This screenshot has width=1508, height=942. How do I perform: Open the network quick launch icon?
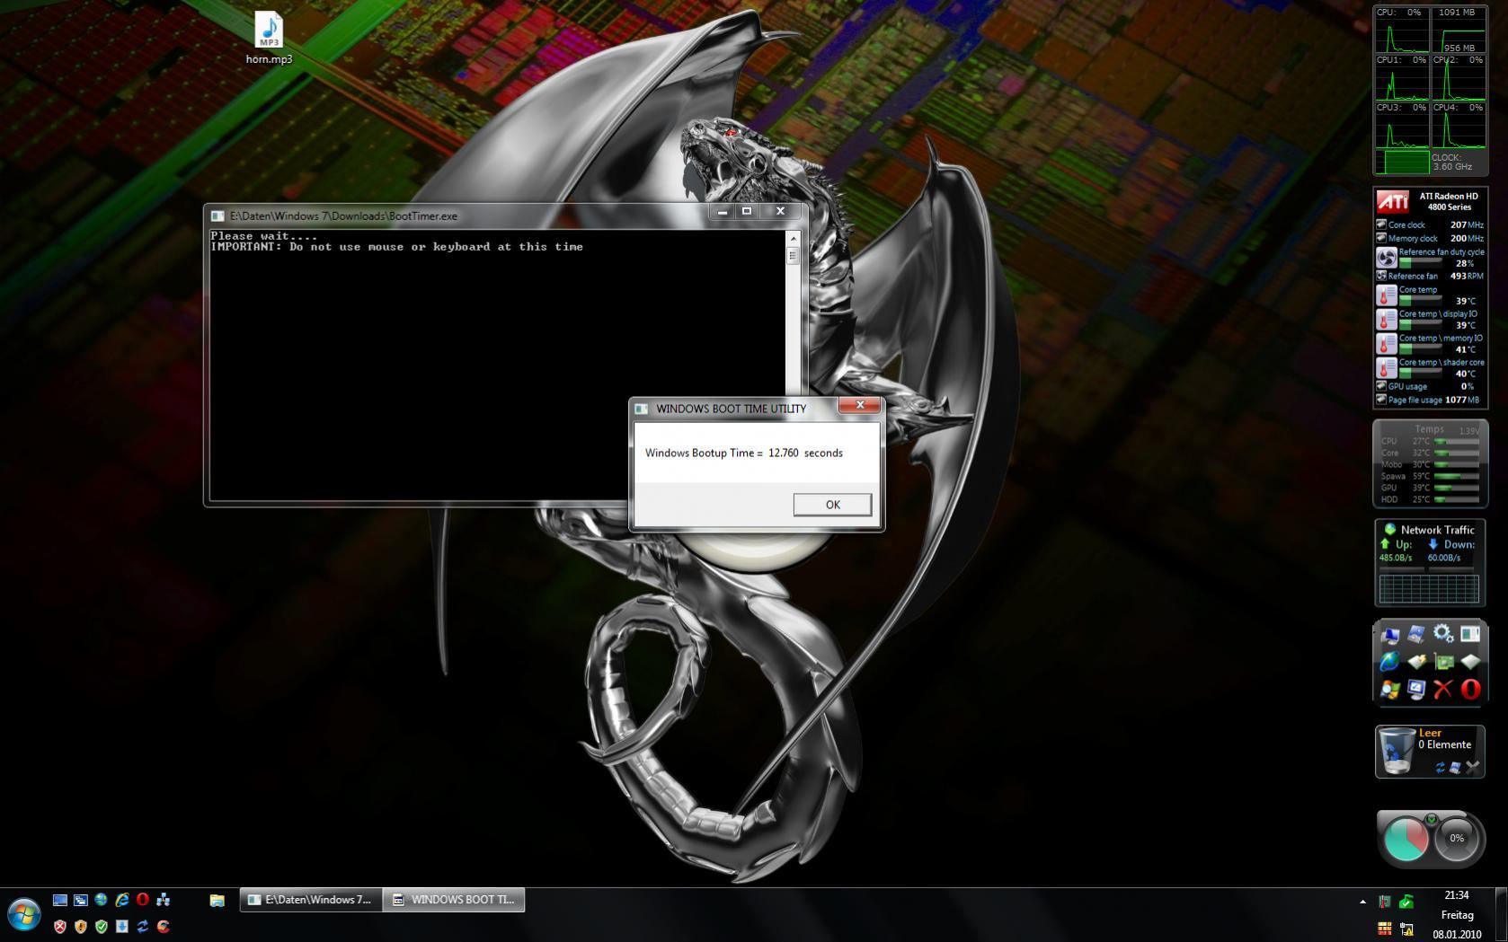164,900
